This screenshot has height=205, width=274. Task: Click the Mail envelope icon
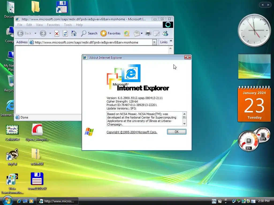tap(137, 33)
